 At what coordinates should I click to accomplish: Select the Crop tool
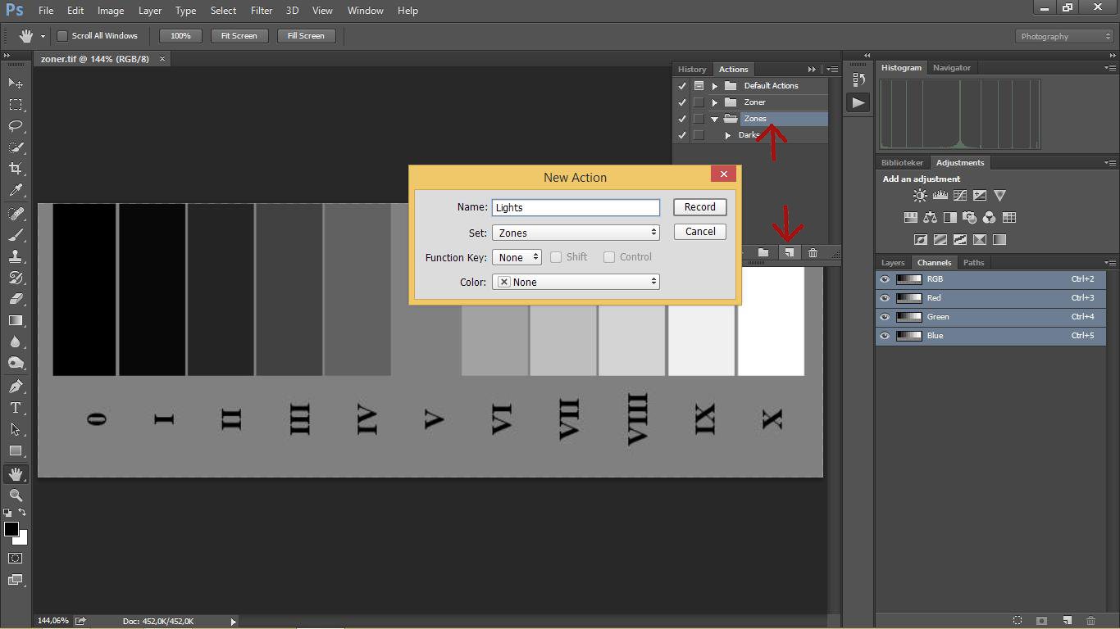click(15, 169)
